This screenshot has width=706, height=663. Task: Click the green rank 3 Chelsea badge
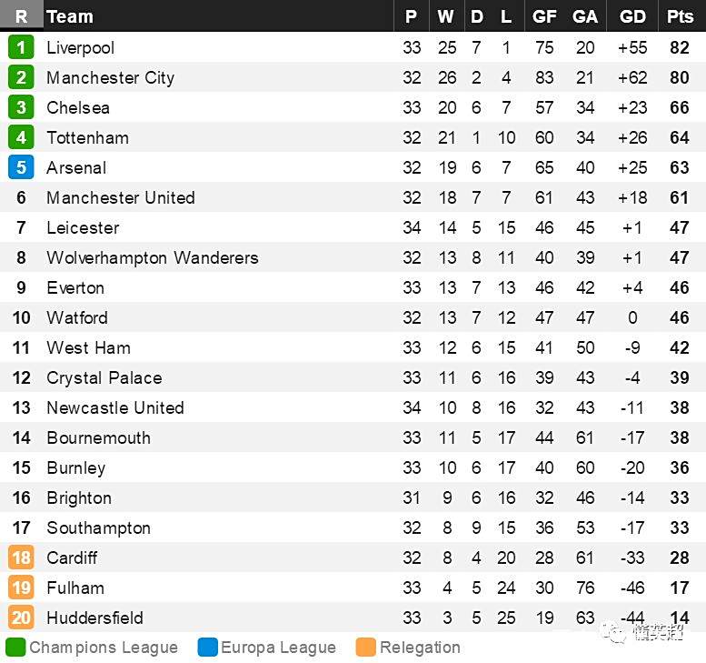tap(21, 107)
